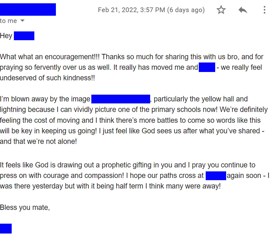Click the word "Hey" in greeting
The image size is (274, 239).
click(x=6, y=36)
